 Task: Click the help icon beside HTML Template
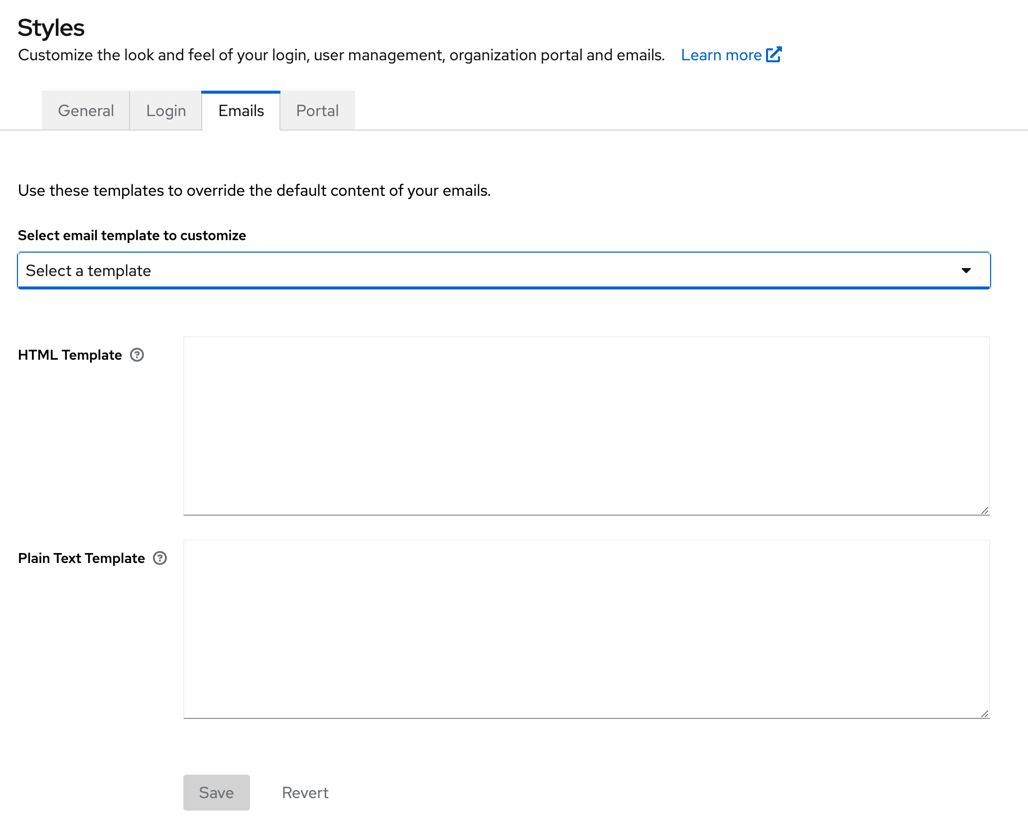tap(137, 355)
